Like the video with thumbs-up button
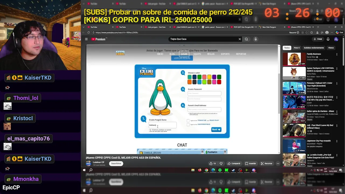The width and height of the screenshot is (345, 194). point(212,164)
